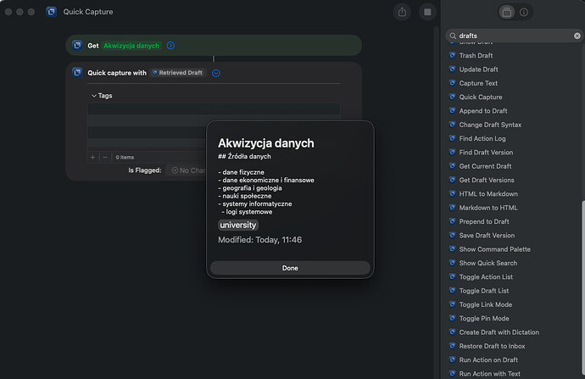Select the Toggle Link Mode action

486,304
